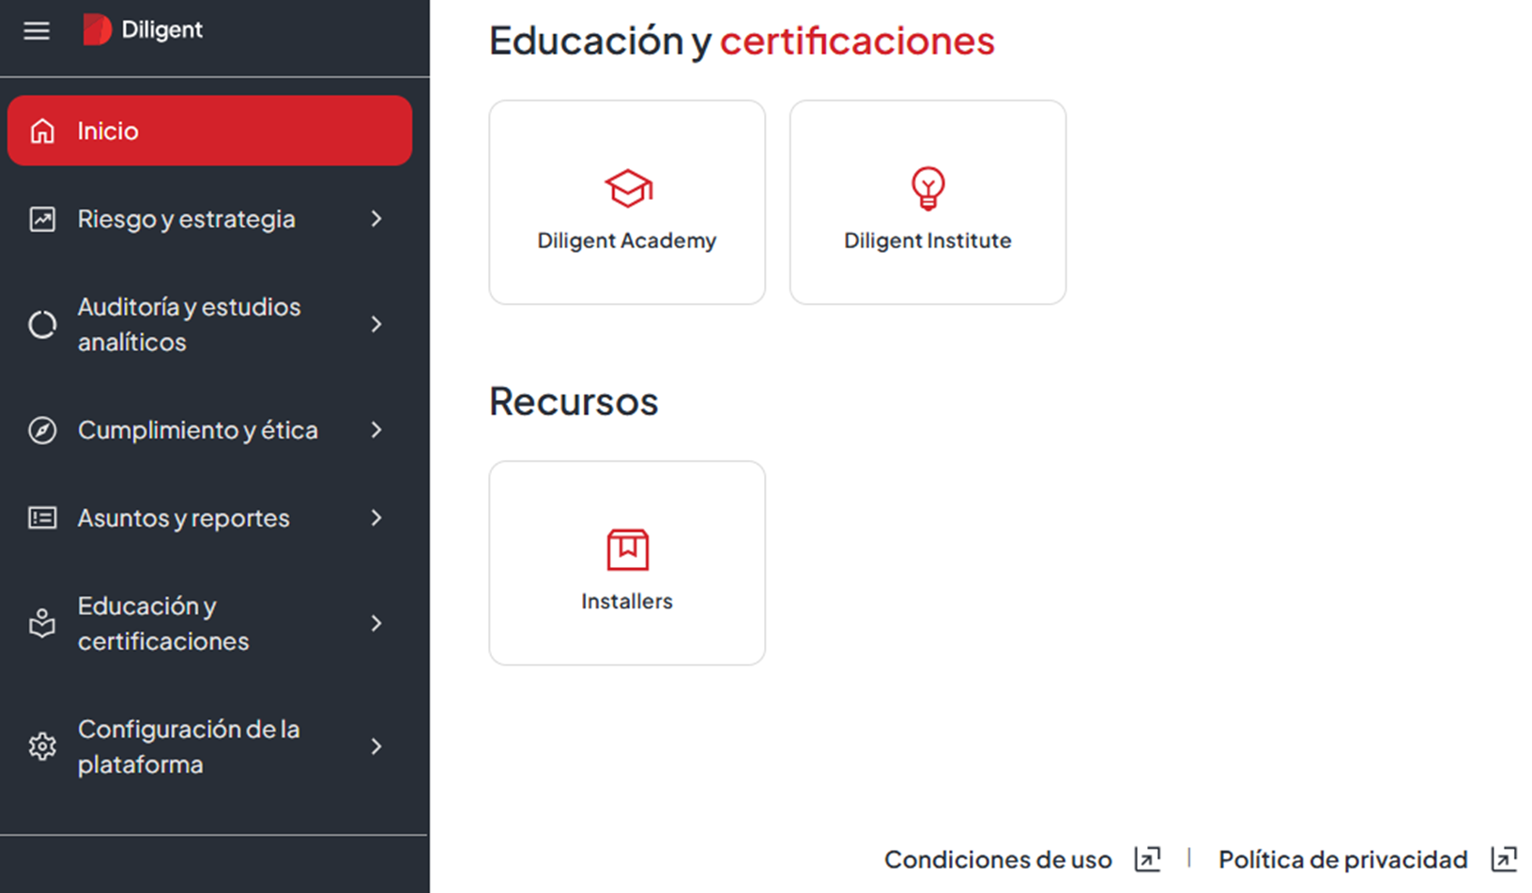Click the graduation cap Diligent Academy icon
The width and height of the screenshot is (1532, 893).
coord(628,188)
